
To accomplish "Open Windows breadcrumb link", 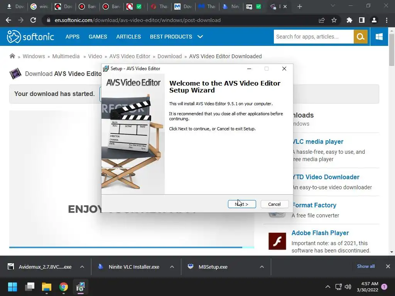I will [34, 56].
